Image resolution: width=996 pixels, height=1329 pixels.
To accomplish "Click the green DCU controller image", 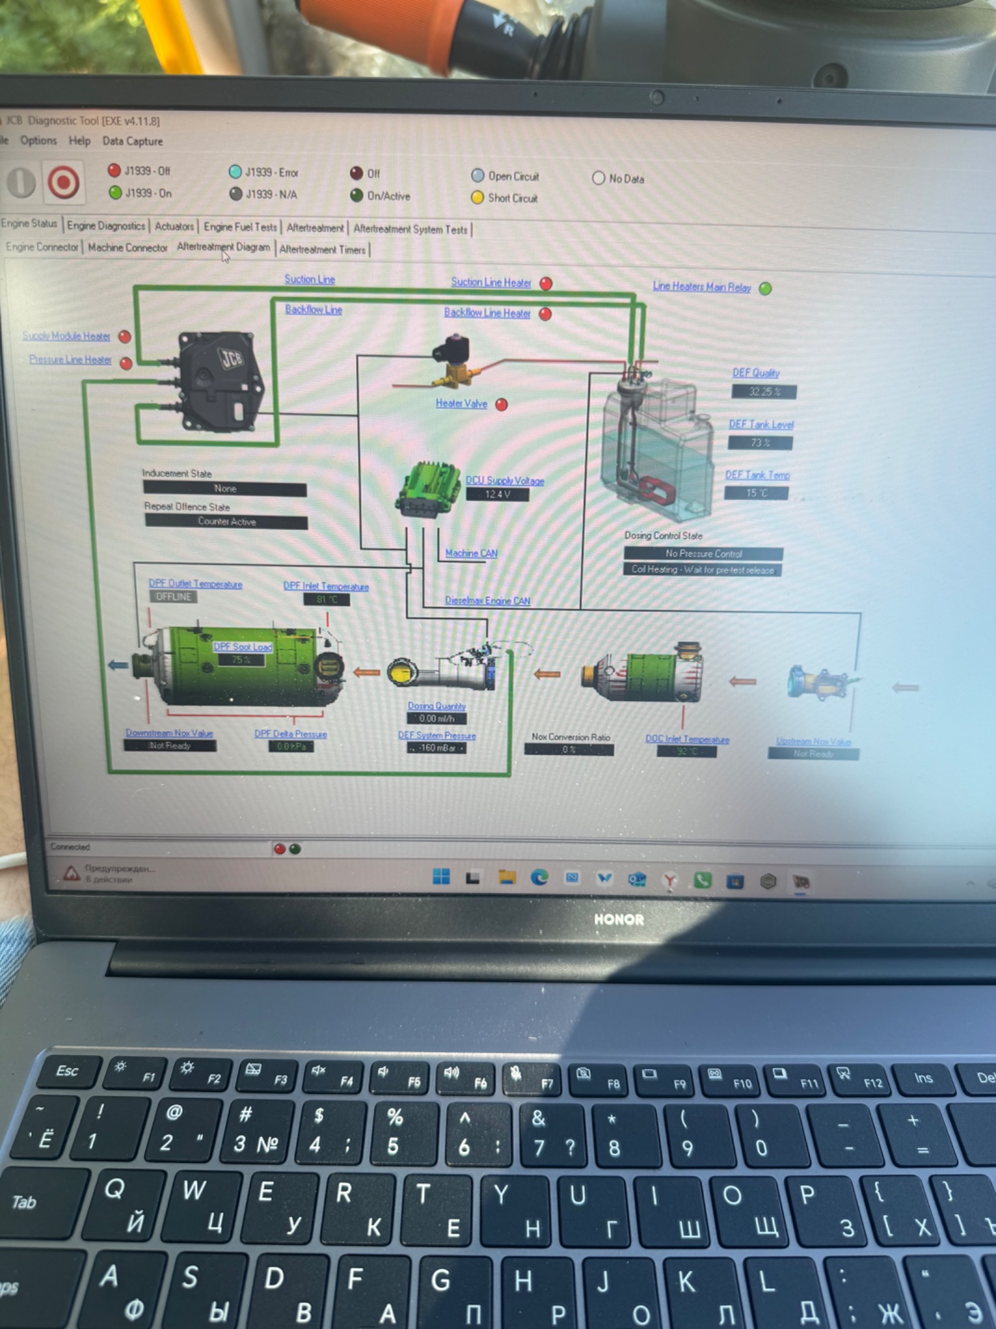I will 428,489.
